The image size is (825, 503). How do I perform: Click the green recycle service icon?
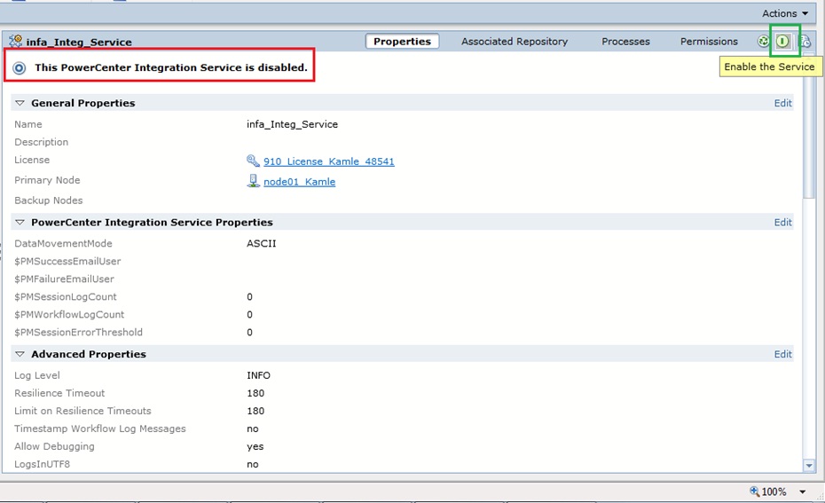763,41
